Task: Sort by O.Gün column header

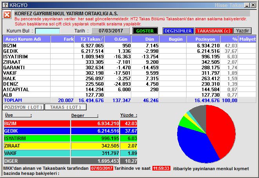Action: [118, 39]
